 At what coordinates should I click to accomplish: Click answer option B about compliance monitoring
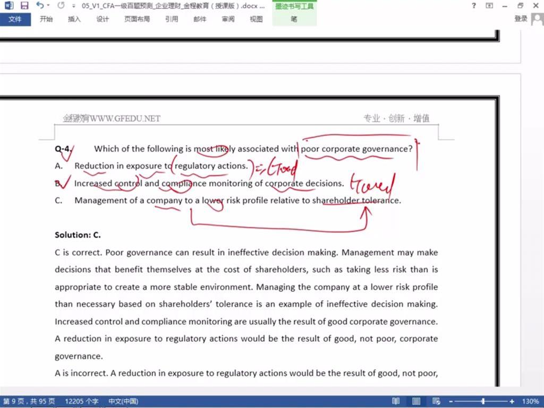click(x=200, y=183)
